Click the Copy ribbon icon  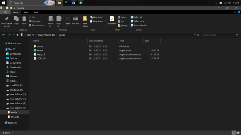(16, 20)
